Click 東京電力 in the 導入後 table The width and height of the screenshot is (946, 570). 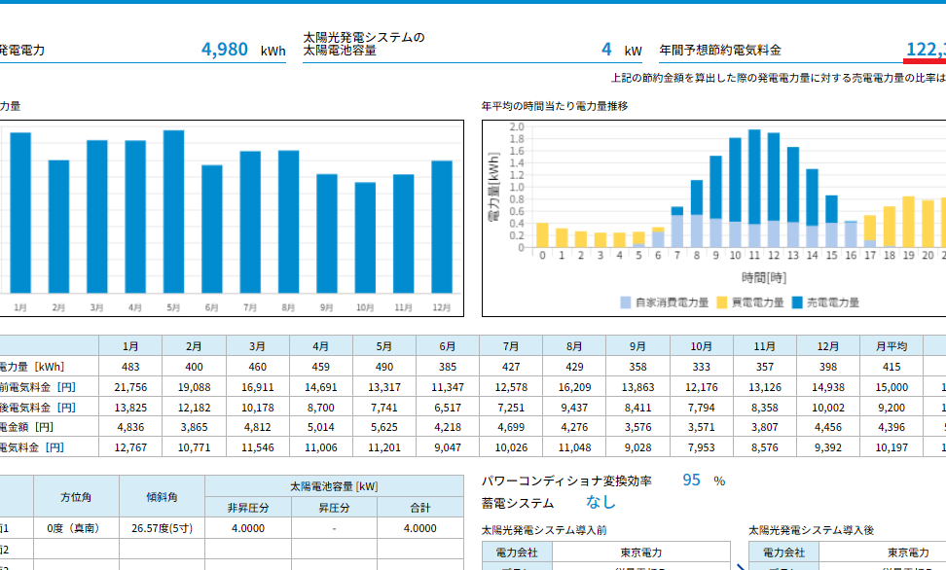click(x=908, y=552)
